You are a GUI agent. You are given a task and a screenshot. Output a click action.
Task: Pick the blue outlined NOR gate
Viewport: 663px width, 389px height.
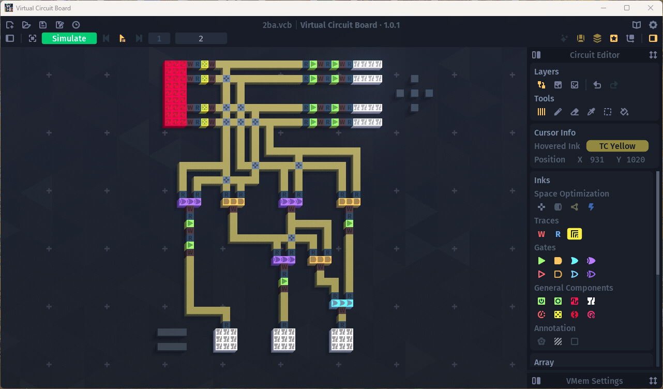(x=575, y=274)
